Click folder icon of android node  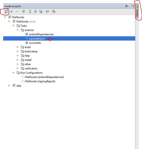pyautogui.click(x=22, y=30)
